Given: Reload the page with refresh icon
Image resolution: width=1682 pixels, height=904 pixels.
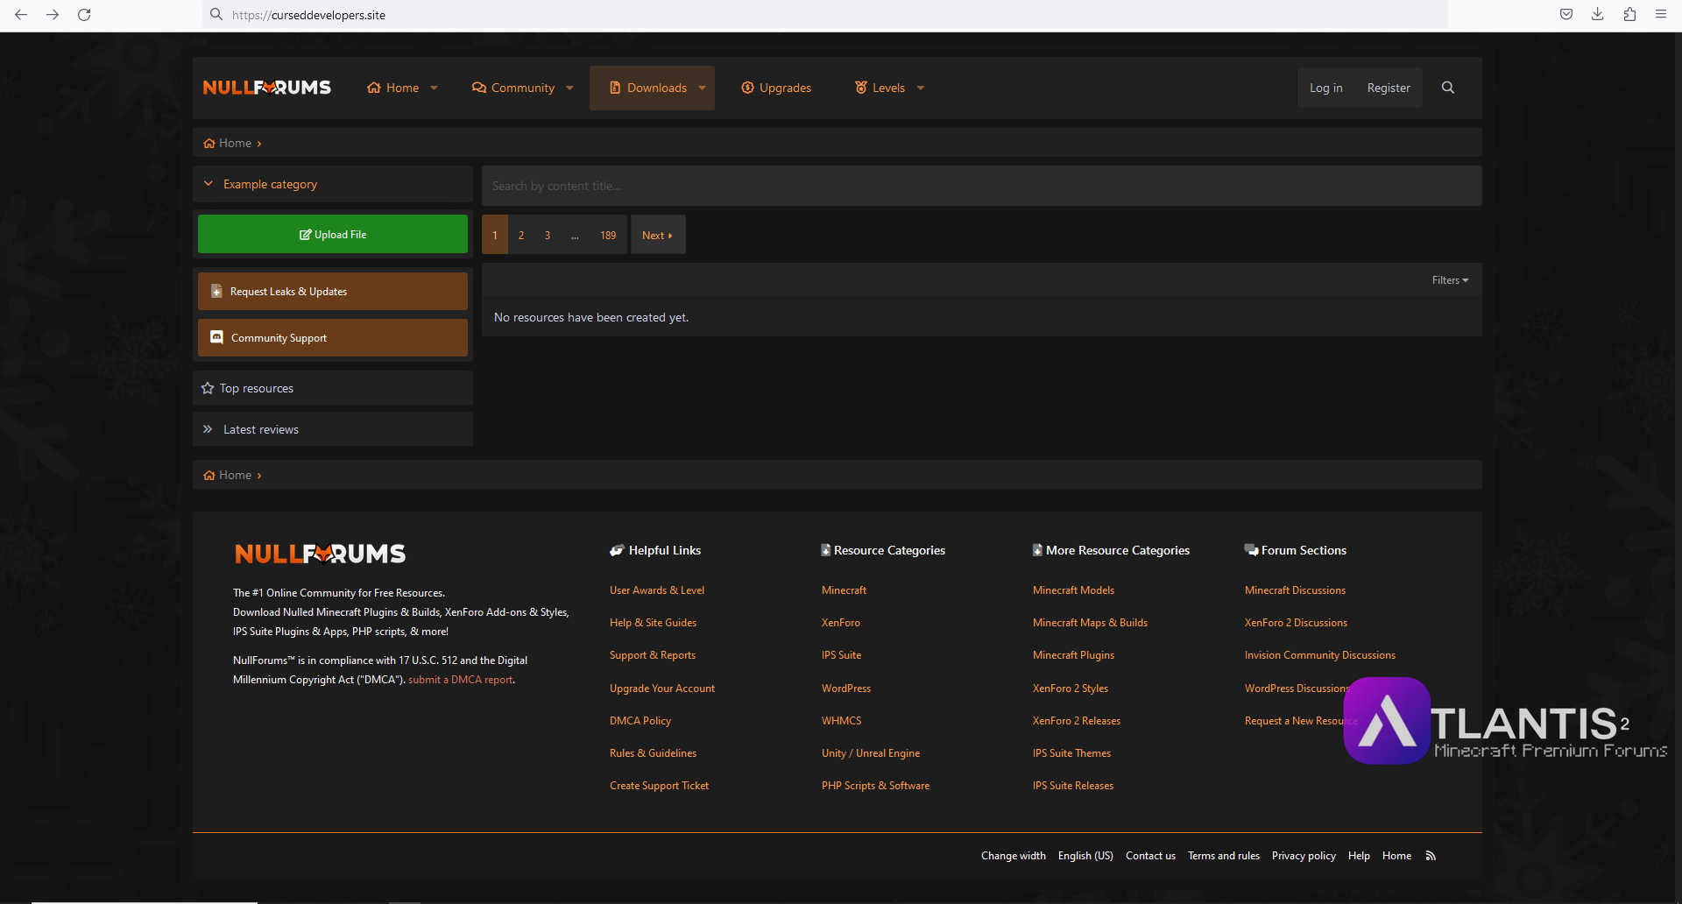Looking at the screenshot, I should click(84, 15).
